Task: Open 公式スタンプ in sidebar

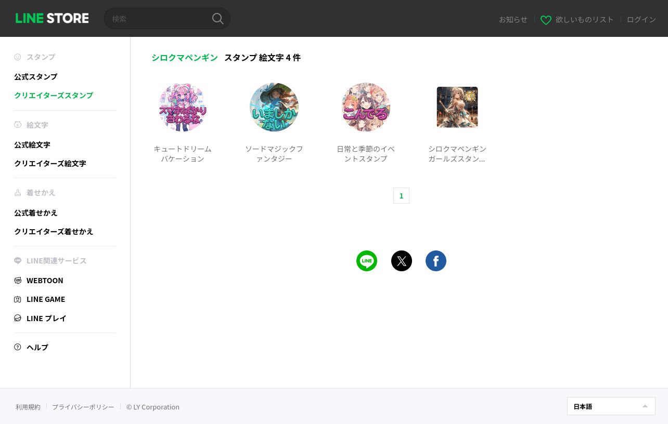Action: pyautogui.click(x=36, y=76)
